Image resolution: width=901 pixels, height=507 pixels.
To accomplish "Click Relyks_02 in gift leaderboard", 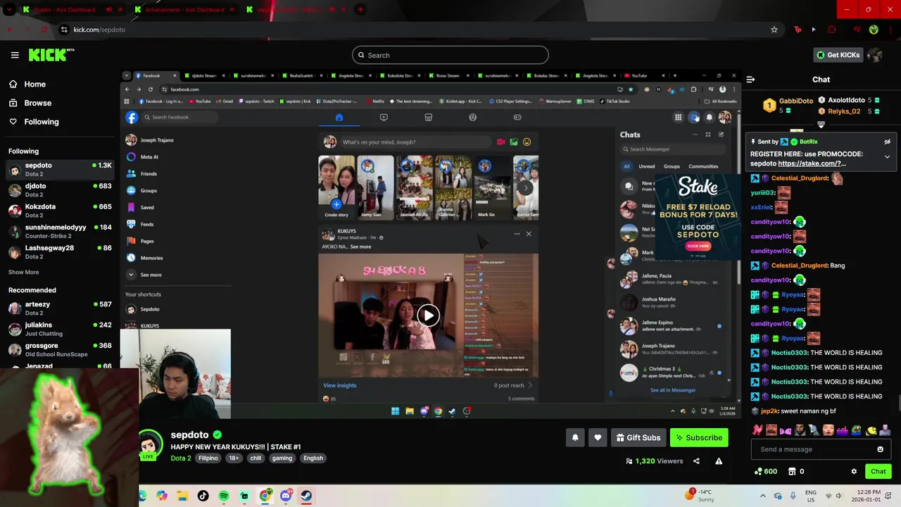I will point(843,111).
